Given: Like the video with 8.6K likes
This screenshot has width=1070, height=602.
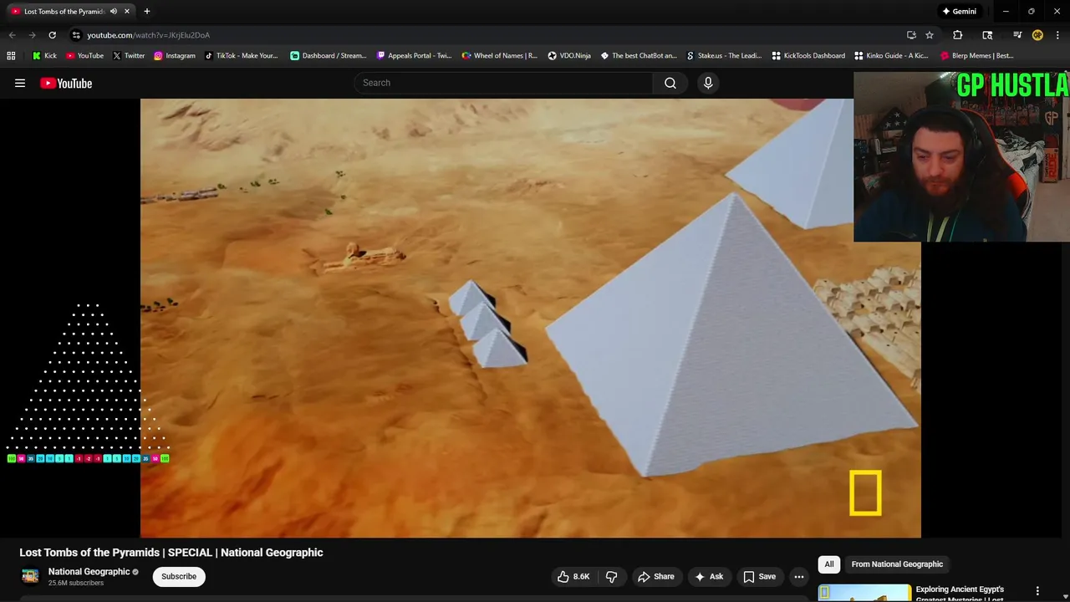Looking at the screenshot, I should tap(573, 576).
